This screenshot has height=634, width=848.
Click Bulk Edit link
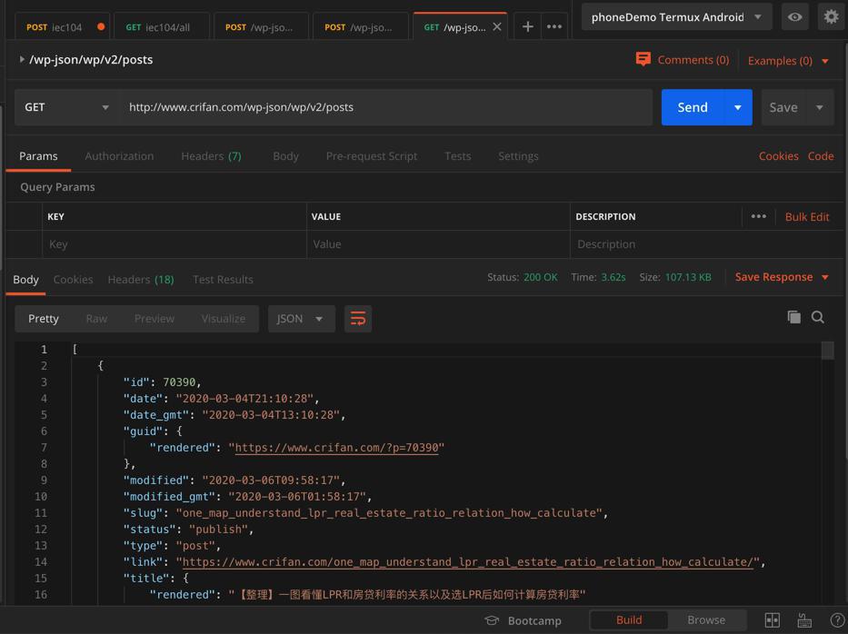click(807, 217)
